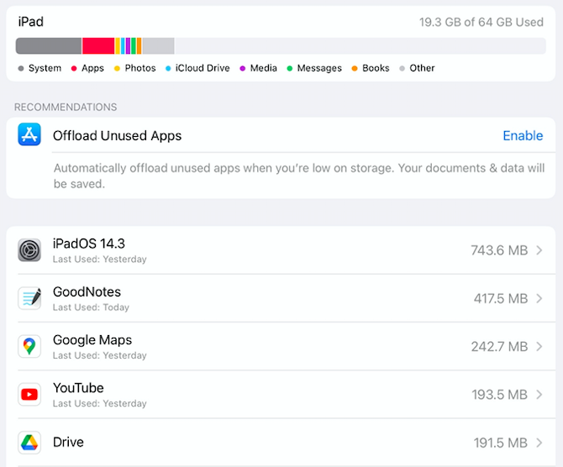This screenshot has height=467, width=563.
Task: Click the iCloud Drive legend blue dot
Action: pyautogui.click(x=168, y=68)
